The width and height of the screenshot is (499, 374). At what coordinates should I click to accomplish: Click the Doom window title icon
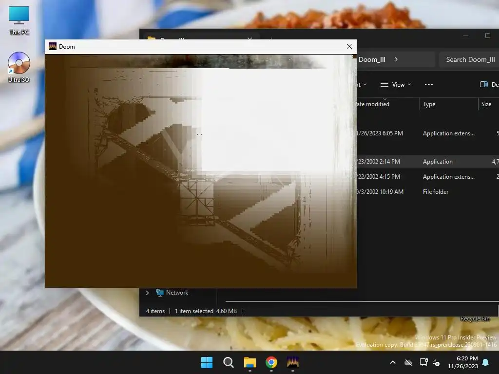pyautogui.click(x=53, y=46)
